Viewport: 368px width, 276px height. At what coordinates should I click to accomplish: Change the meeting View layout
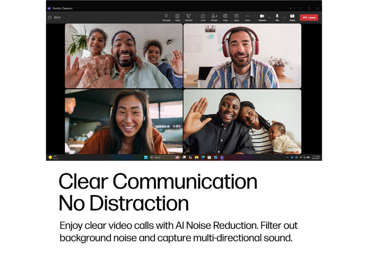pyautogui.click(x=225, y=17)
